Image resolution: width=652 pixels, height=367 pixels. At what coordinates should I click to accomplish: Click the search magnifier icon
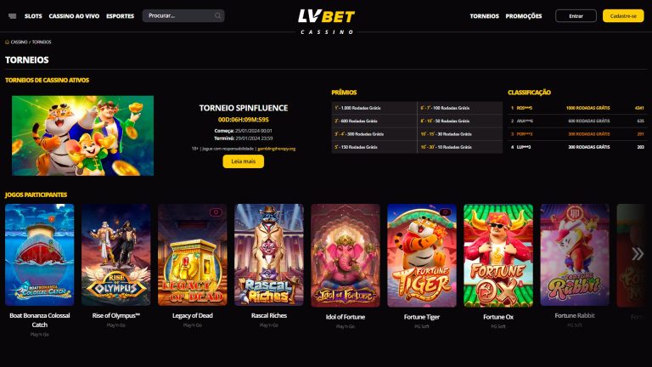click(218, 16)
